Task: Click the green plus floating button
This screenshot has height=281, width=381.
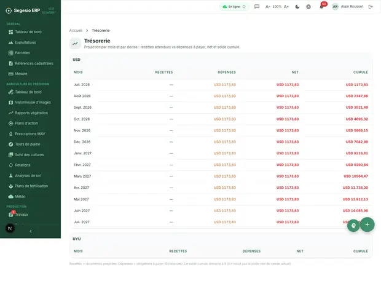Action: pos(367,224)
